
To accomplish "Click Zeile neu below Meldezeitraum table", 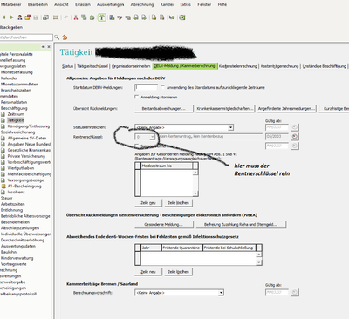I will click(x=148, y=203).
